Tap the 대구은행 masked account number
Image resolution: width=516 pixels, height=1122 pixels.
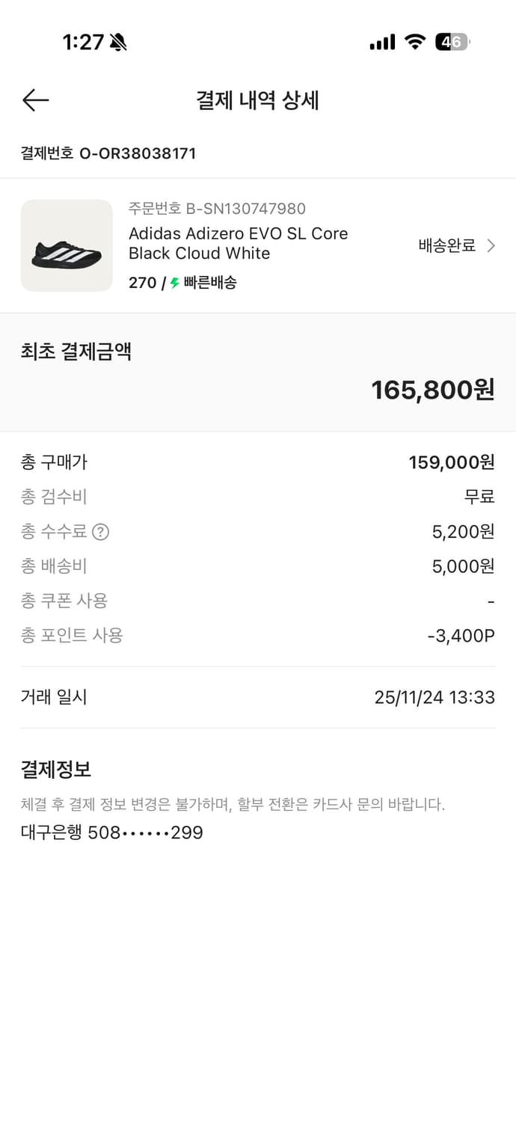pos(111,833)
